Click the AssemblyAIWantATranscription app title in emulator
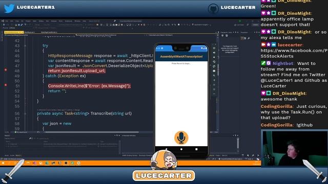The image size is (328, 184). 181,57
